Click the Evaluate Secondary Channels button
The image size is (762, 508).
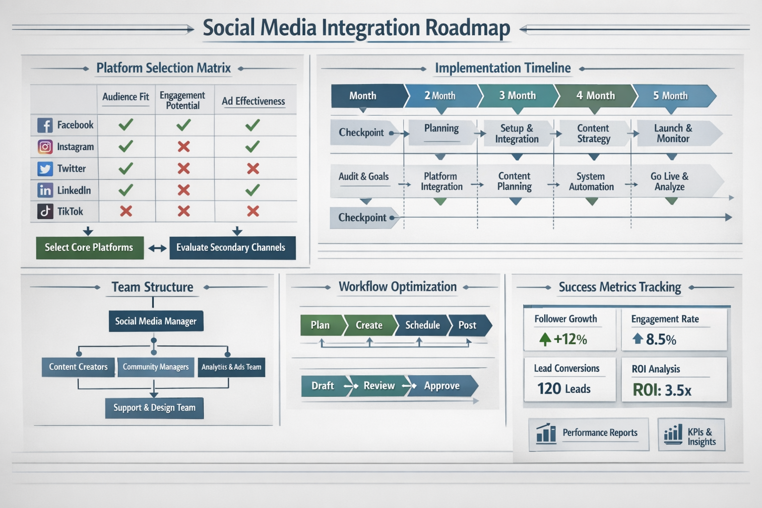[232, 248]
